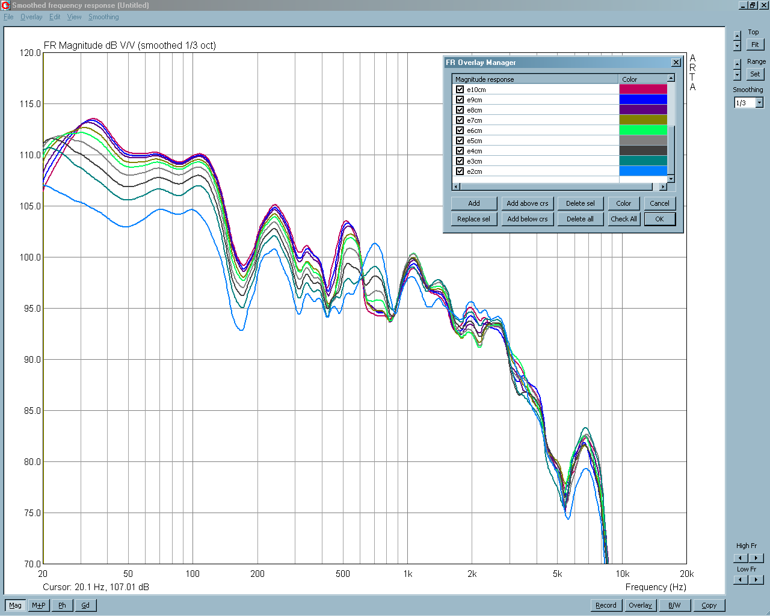Uncheck the e10cm overlay checkbox
This screenshot has width=770, height=616.
pos(460,90)
